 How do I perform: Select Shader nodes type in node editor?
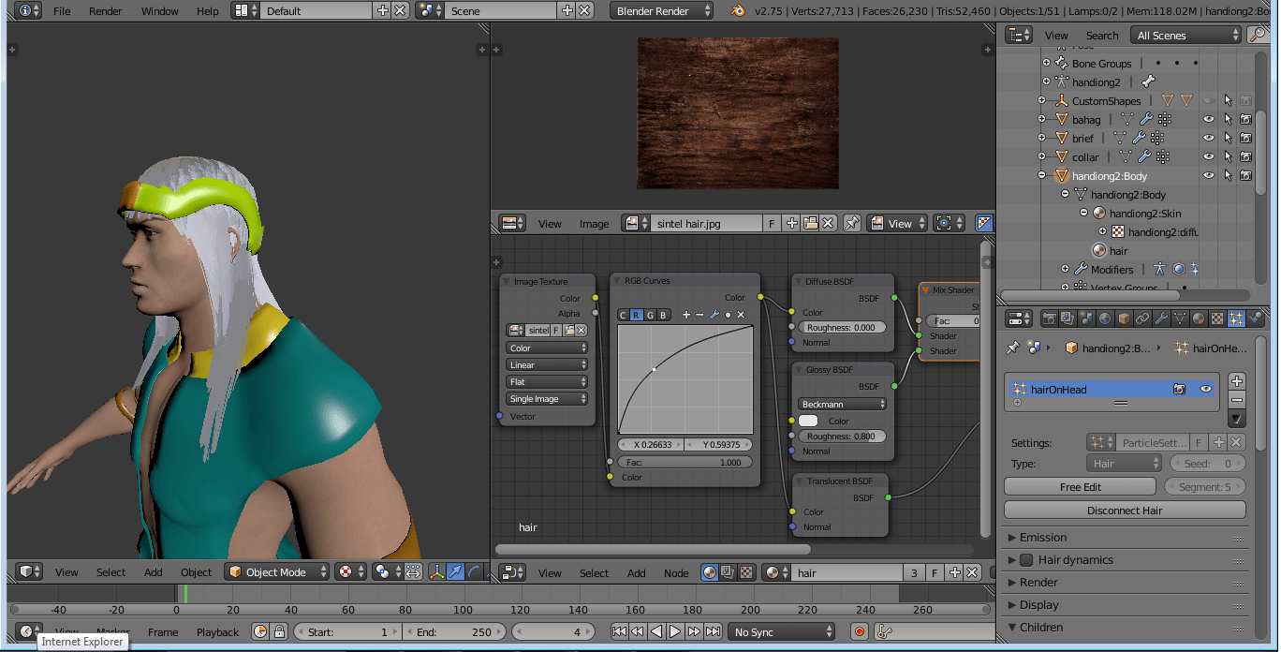710,572
